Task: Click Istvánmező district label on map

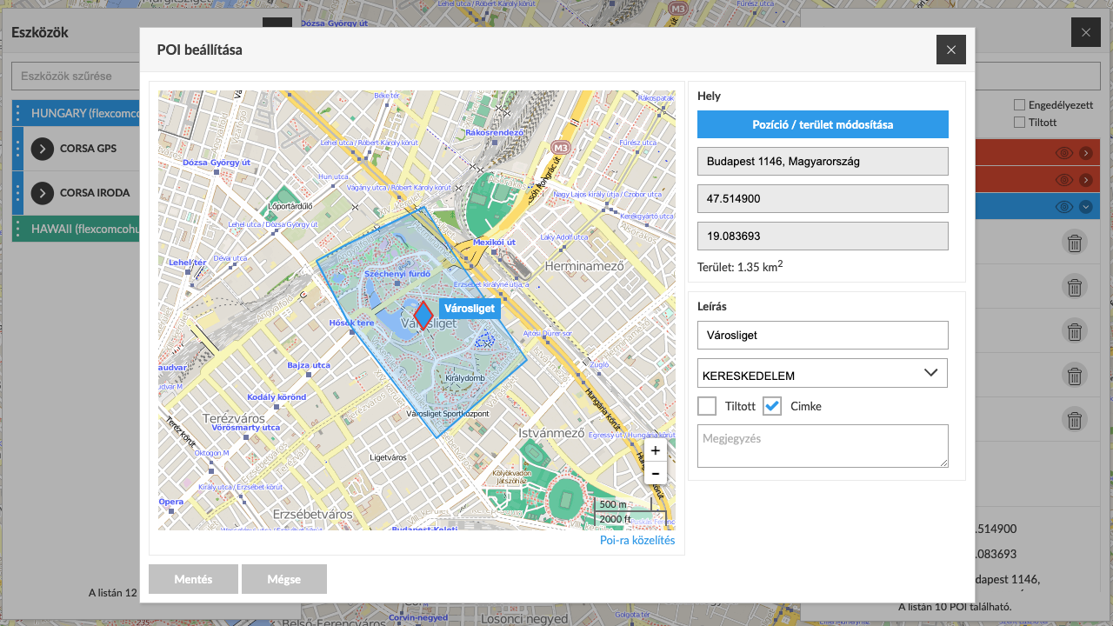Action: pyautogui.click(x=551, y=432)
